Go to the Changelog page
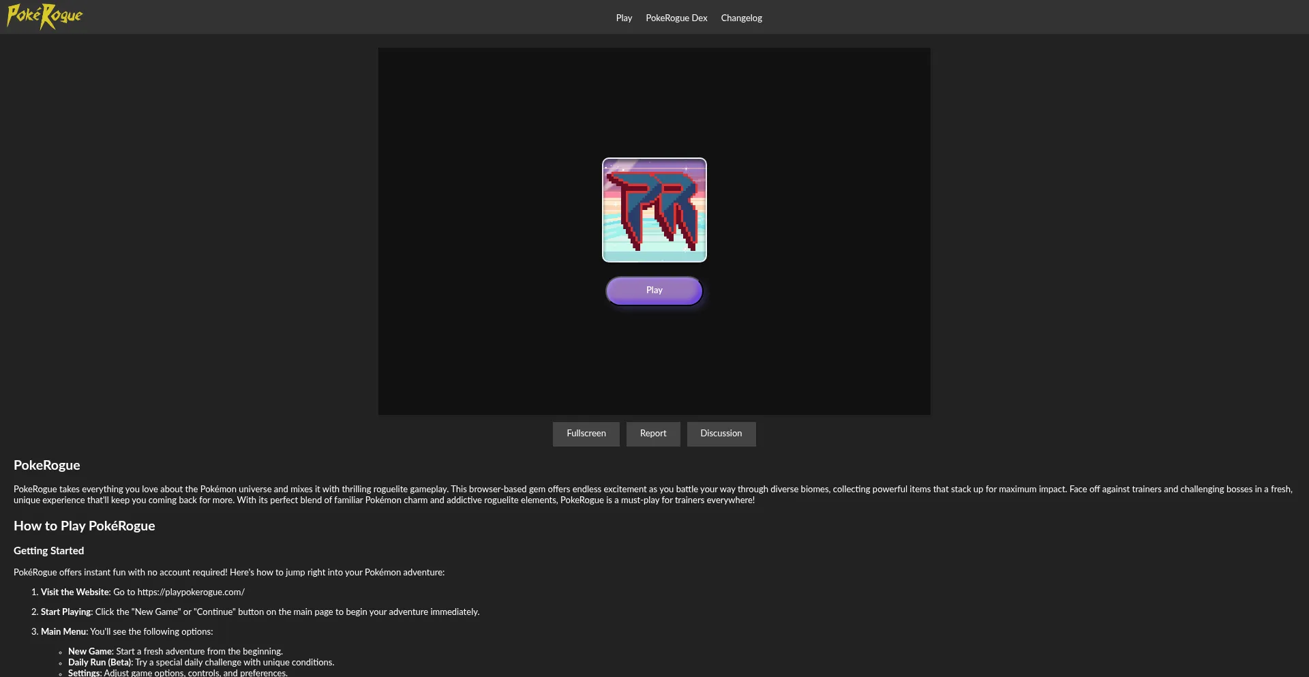1309x677 pixels. click(741, 18)
